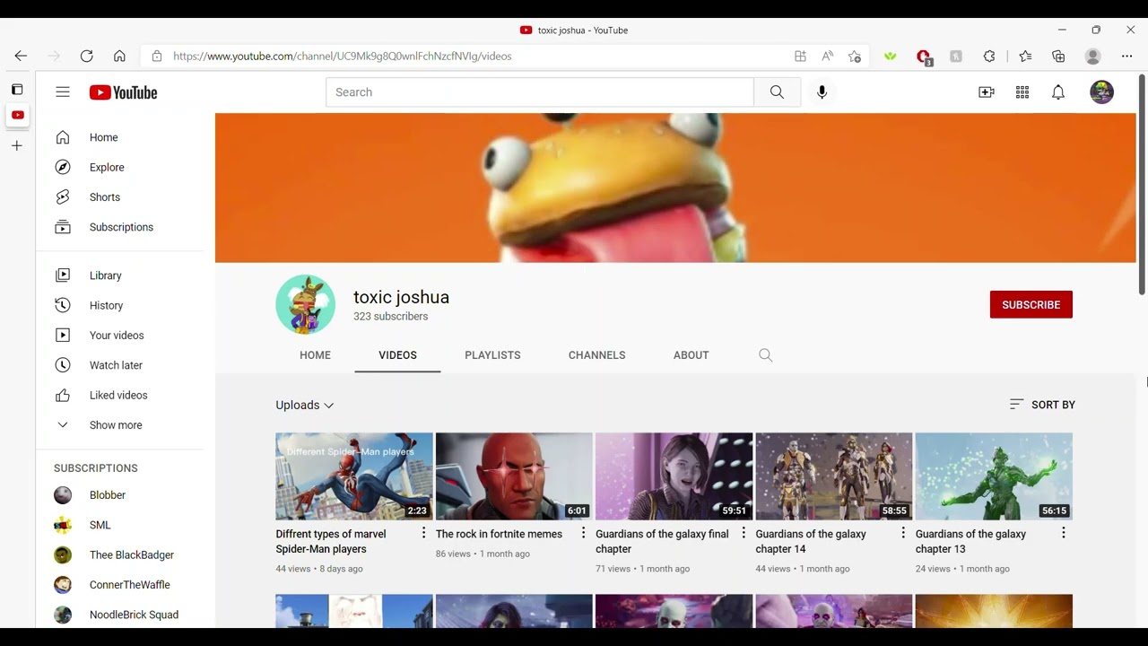Open browser collections icon
The width and height of the screenshot is (1148, 646).
click(x=1058, y=56)
